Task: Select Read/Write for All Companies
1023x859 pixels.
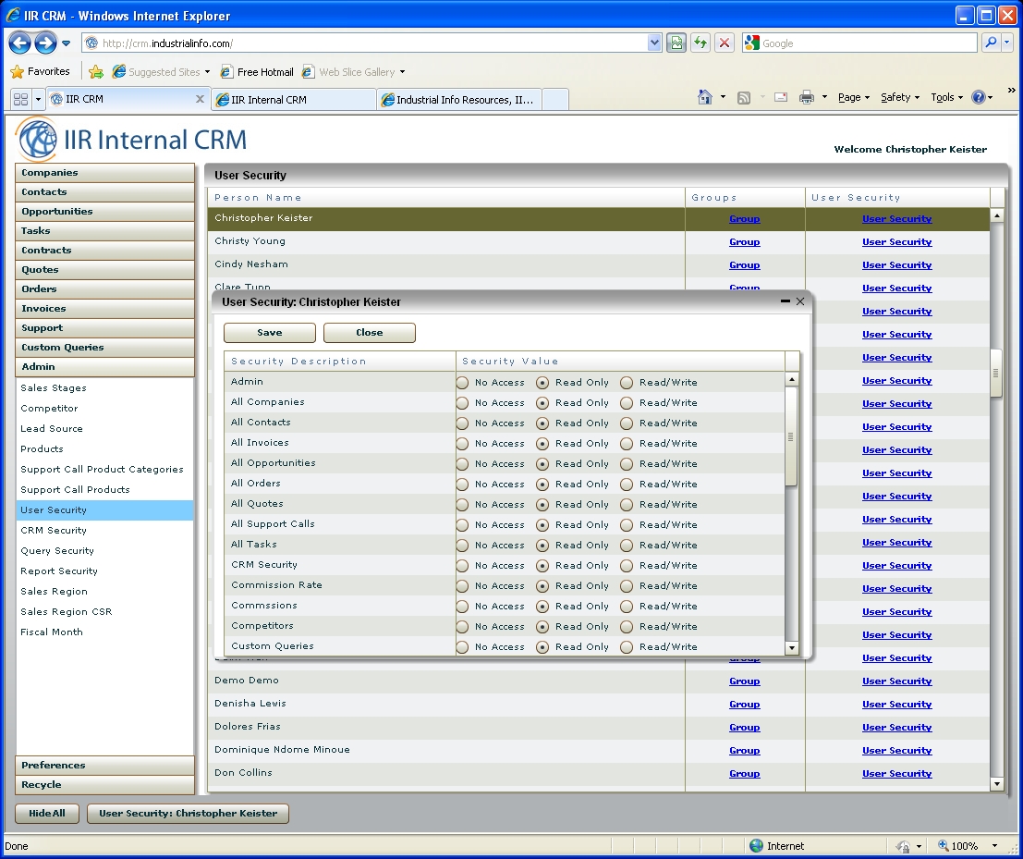Action: click(x=627, y=402)
